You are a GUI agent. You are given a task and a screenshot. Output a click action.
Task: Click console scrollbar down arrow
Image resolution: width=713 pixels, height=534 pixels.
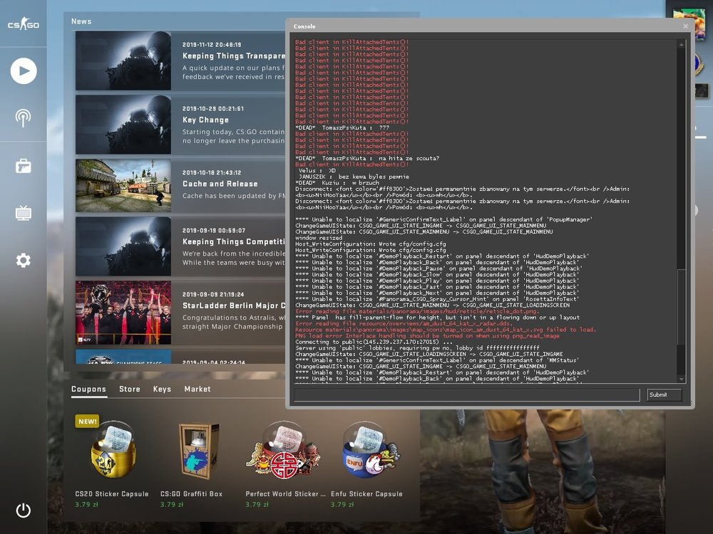(681, 379)
